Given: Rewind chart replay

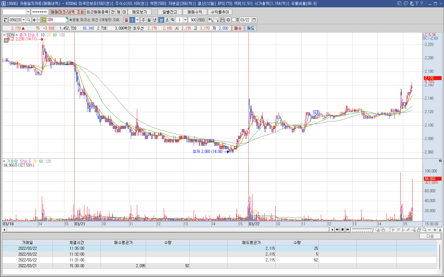Looking at the screenshot, I should coord(337,230).
